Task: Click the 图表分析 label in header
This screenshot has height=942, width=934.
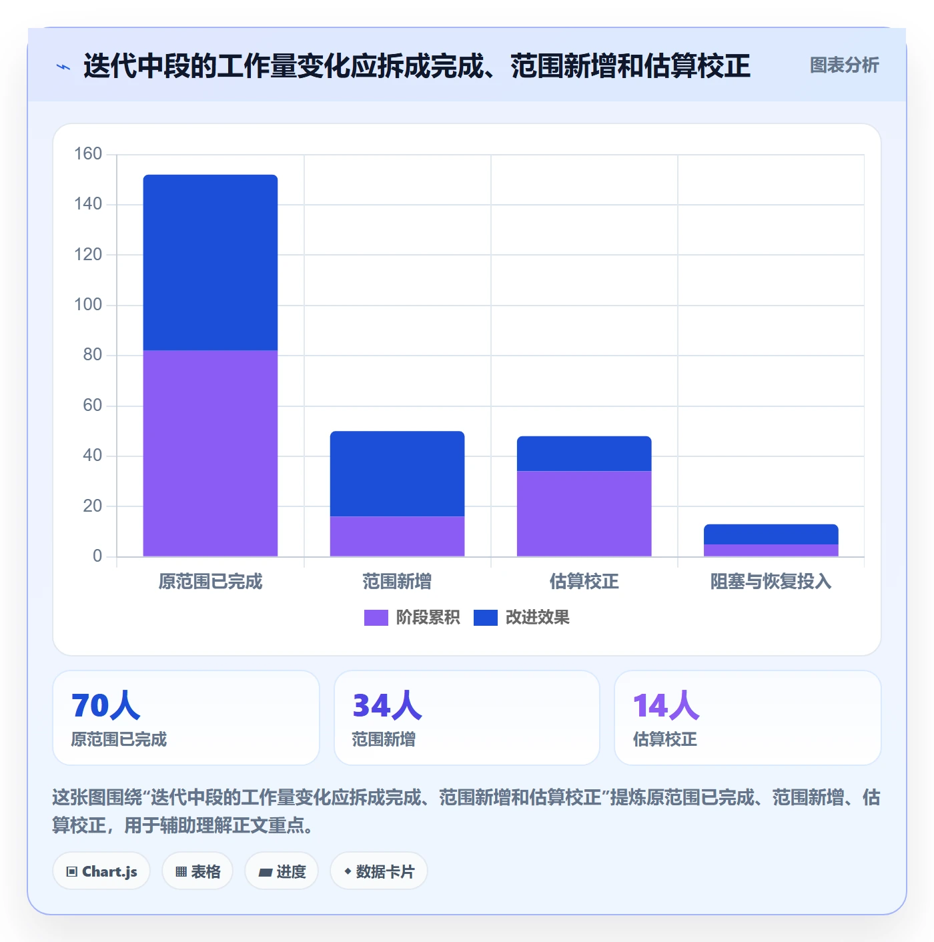Action: pyautogui.click(x=844, y=65)
